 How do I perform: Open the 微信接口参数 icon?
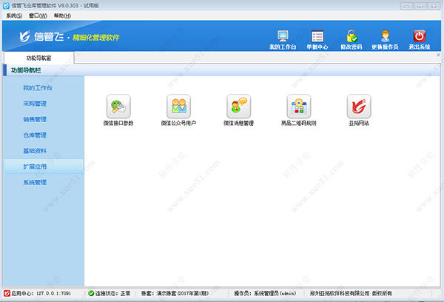click(118, 107)
